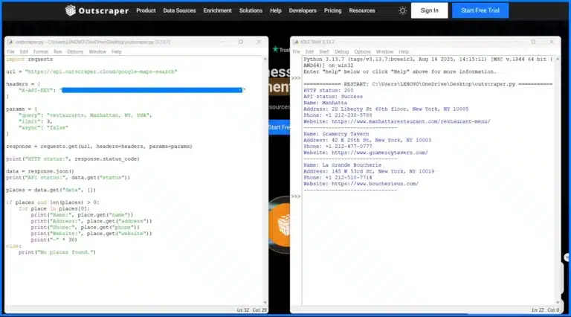
Task: Click the 'import requests' line in the editor
Action: 30,59
